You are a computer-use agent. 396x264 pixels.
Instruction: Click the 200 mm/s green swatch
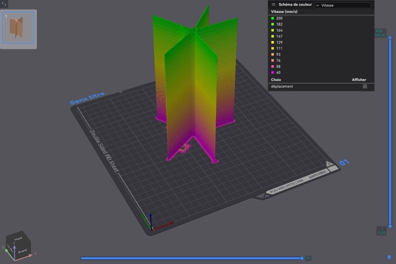272,18
